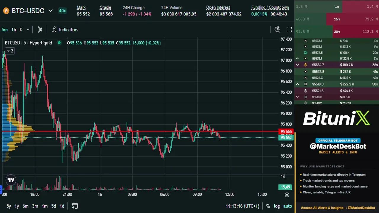
Task: Click exchange icon on the 95518.0 row
Action: 306,84
